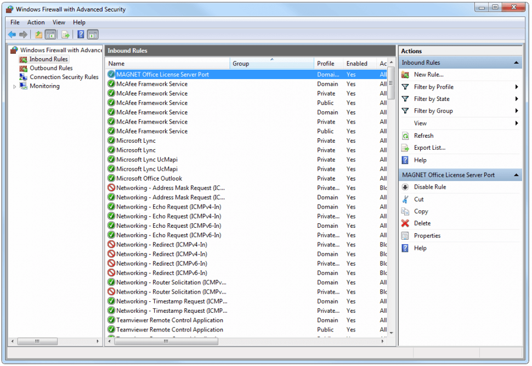Viewport: 532px width, 366px height.
Task: Click the Disable Rule icon
Action: tap(405, 187)
